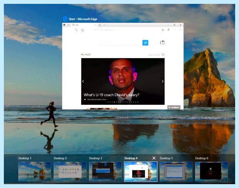Open the tabs-set-aside icon in Edge
The width and height of the screenshot is (239, 188).
coord(64,25)
